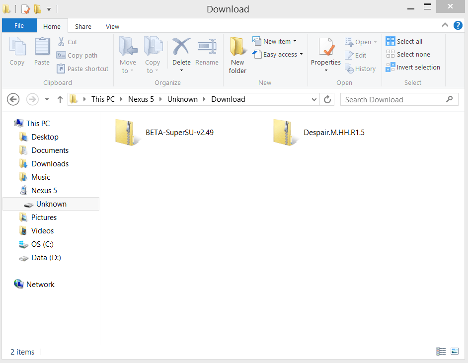This screenshot has height=363, width=468.
Task: Click the Copy path button
Action: [x=77, y=55]
